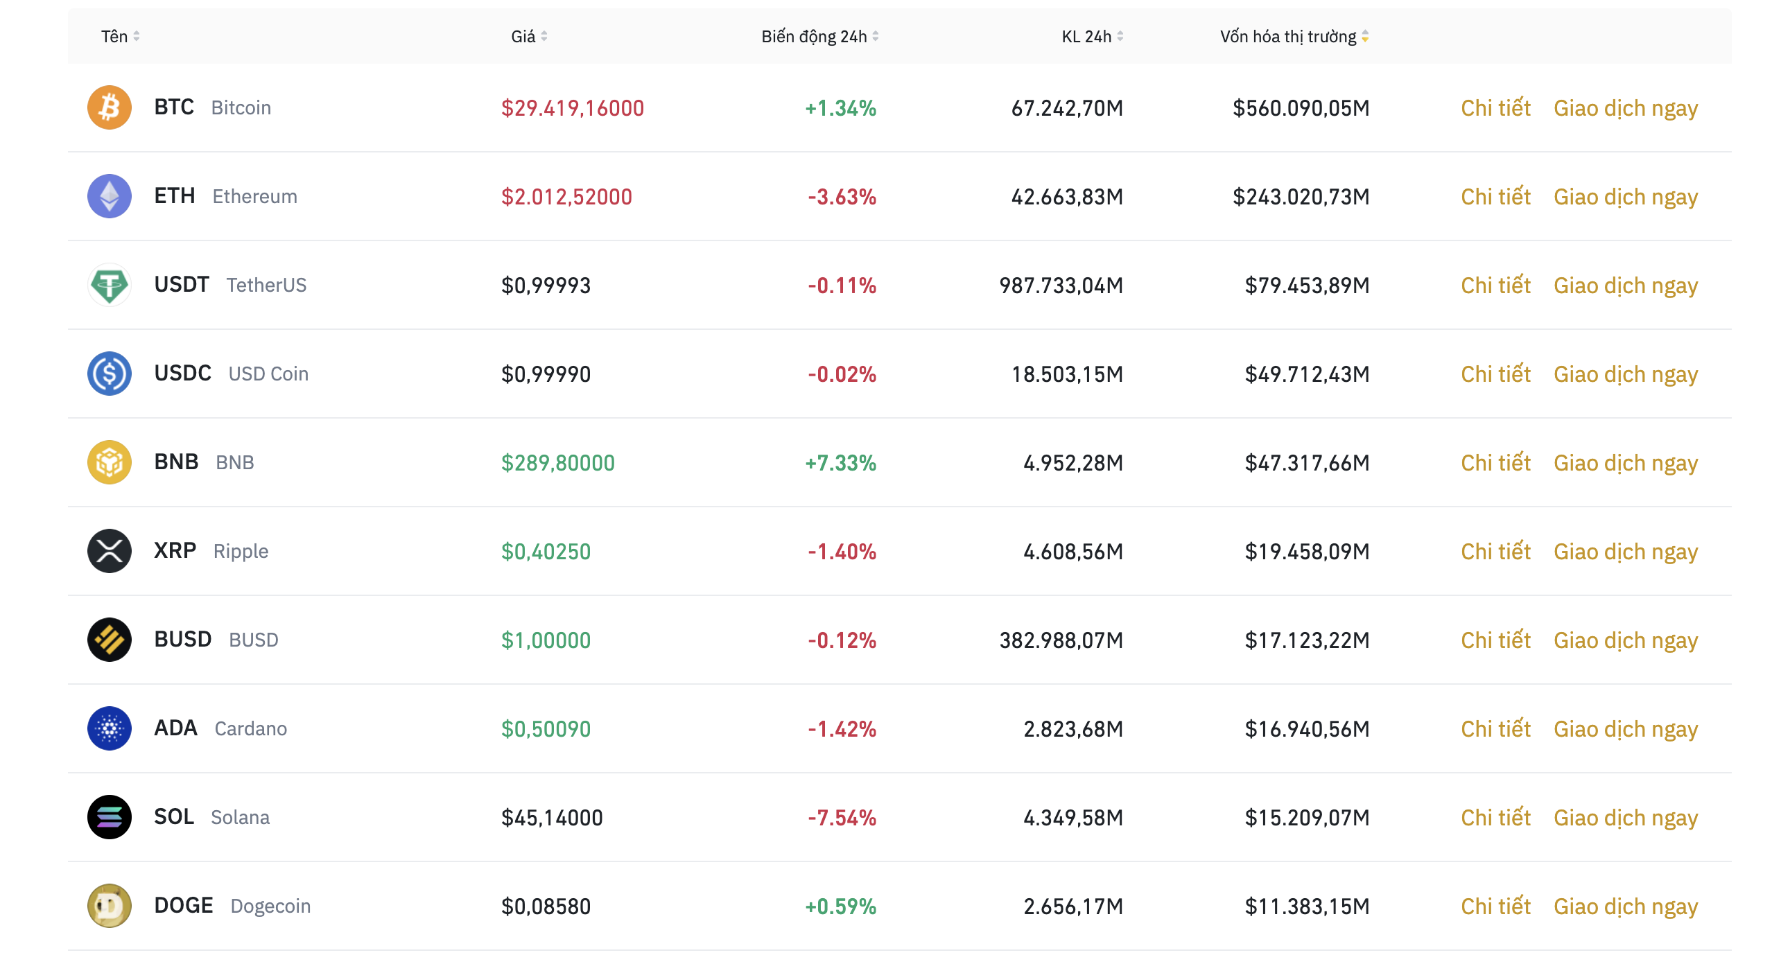The image size is (1772, 955).
Task: Click the -3.63% change value
Action: click(842, 197)
